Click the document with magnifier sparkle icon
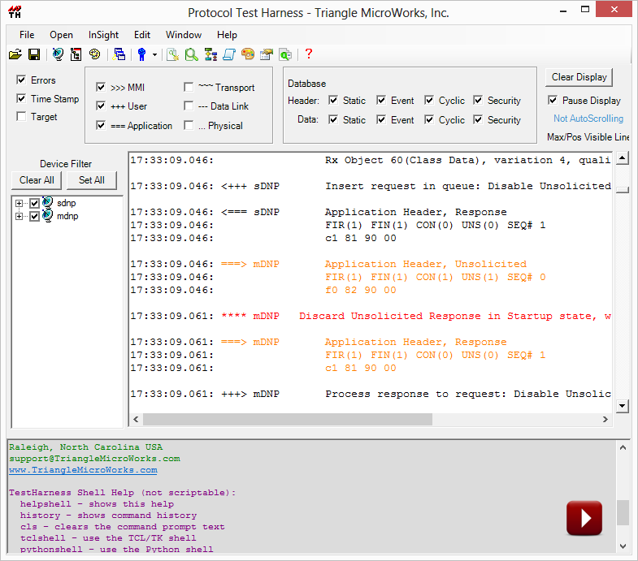This screenshot has width=638, height=561. [x=172, y=54]
